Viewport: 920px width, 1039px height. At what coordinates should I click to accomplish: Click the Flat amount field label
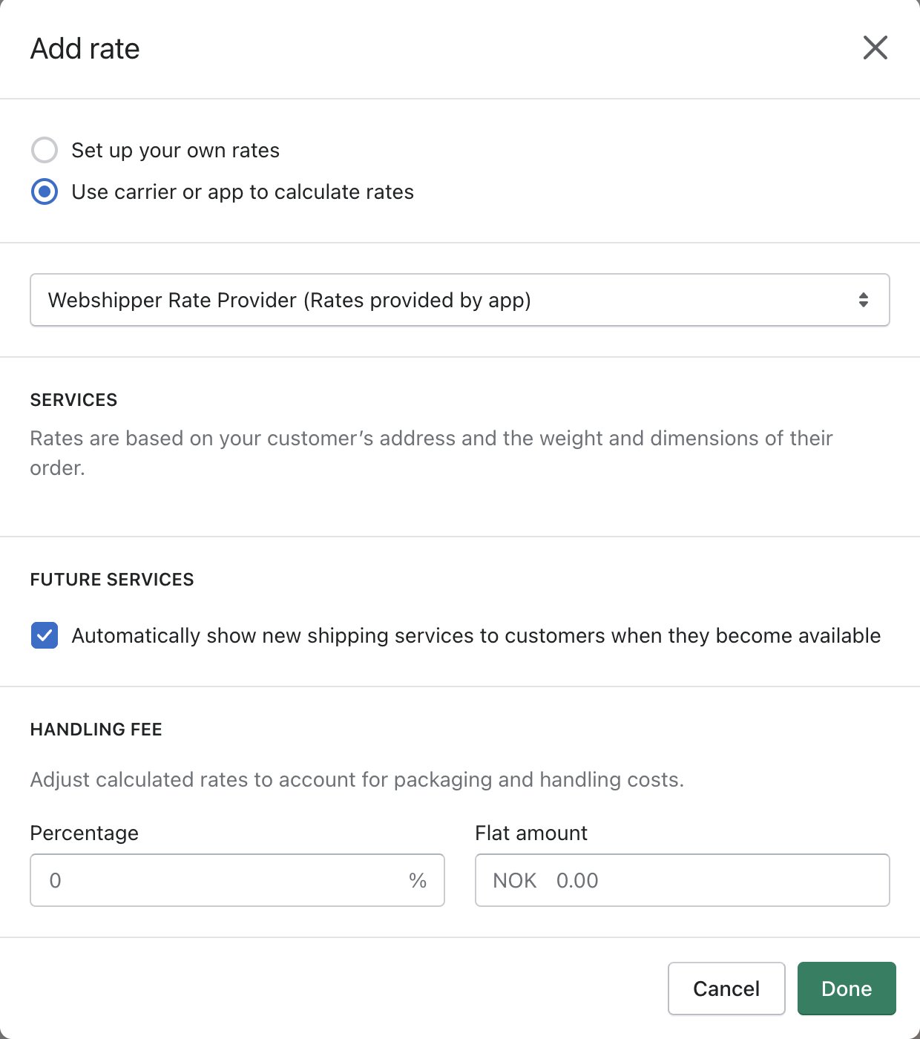pyautogui.click(x=531, y=833)
